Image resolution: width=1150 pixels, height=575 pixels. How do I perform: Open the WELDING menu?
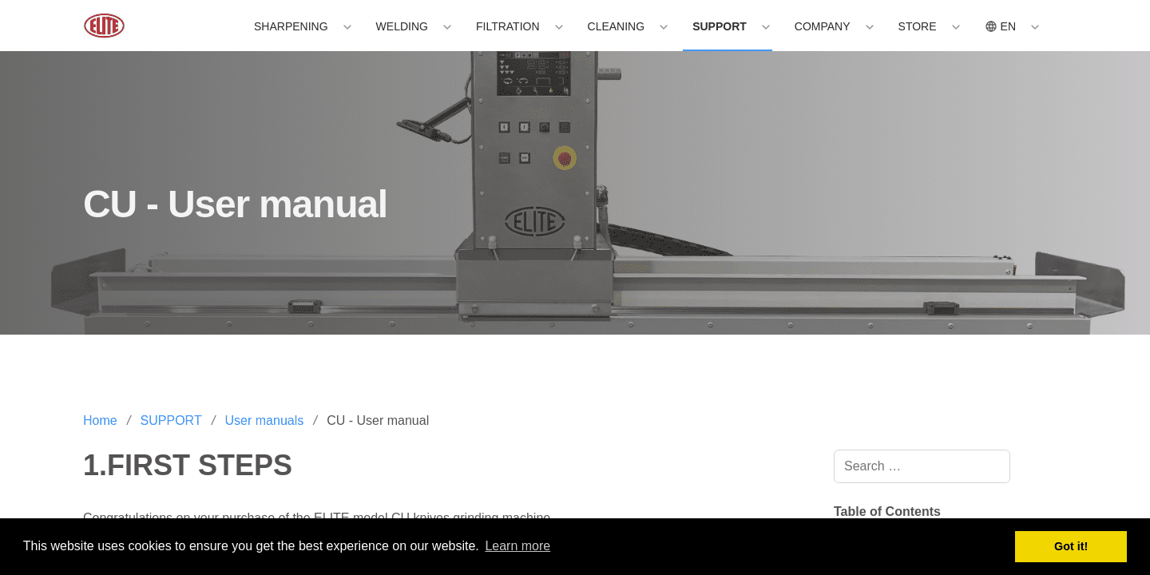click(x=402, y=26)
